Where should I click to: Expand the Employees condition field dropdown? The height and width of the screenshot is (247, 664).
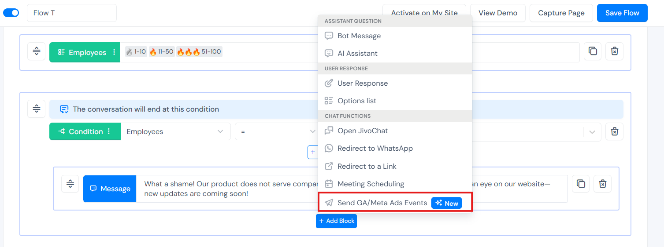(x=220, y=131)
